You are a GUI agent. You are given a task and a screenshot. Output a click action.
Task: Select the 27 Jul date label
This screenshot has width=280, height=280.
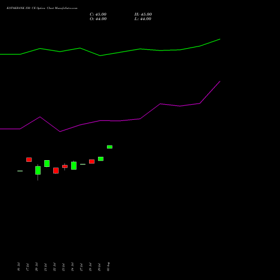pyautogui.click(x=81, y=267)
